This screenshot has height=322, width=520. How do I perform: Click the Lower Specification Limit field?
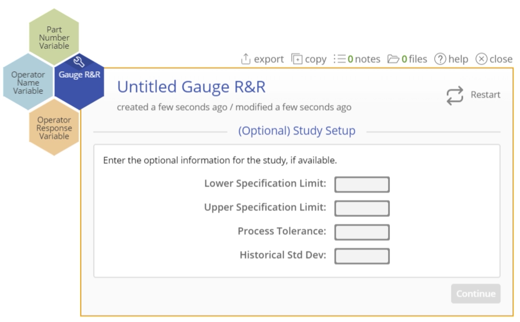pyautogui.click(x=362, y=185)
